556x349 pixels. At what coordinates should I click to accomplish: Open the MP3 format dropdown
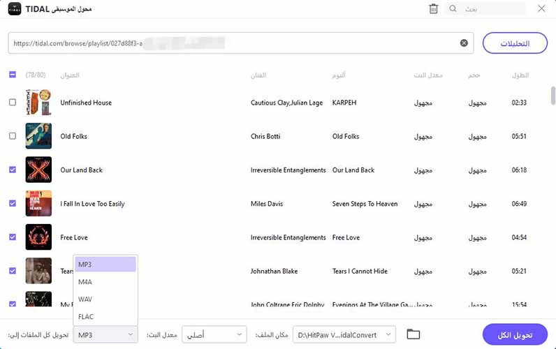[105, 334]
